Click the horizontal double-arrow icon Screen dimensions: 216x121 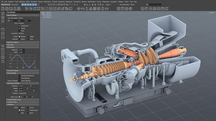click(83, 9)
